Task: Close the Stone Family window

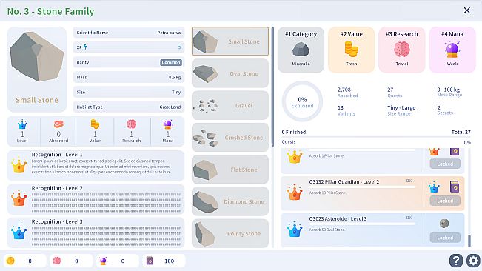Action: point(466,10)
